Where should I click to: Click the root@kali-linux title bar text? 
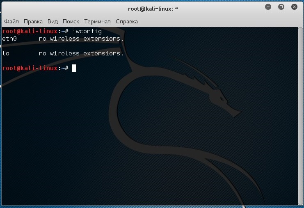point(153,9)
